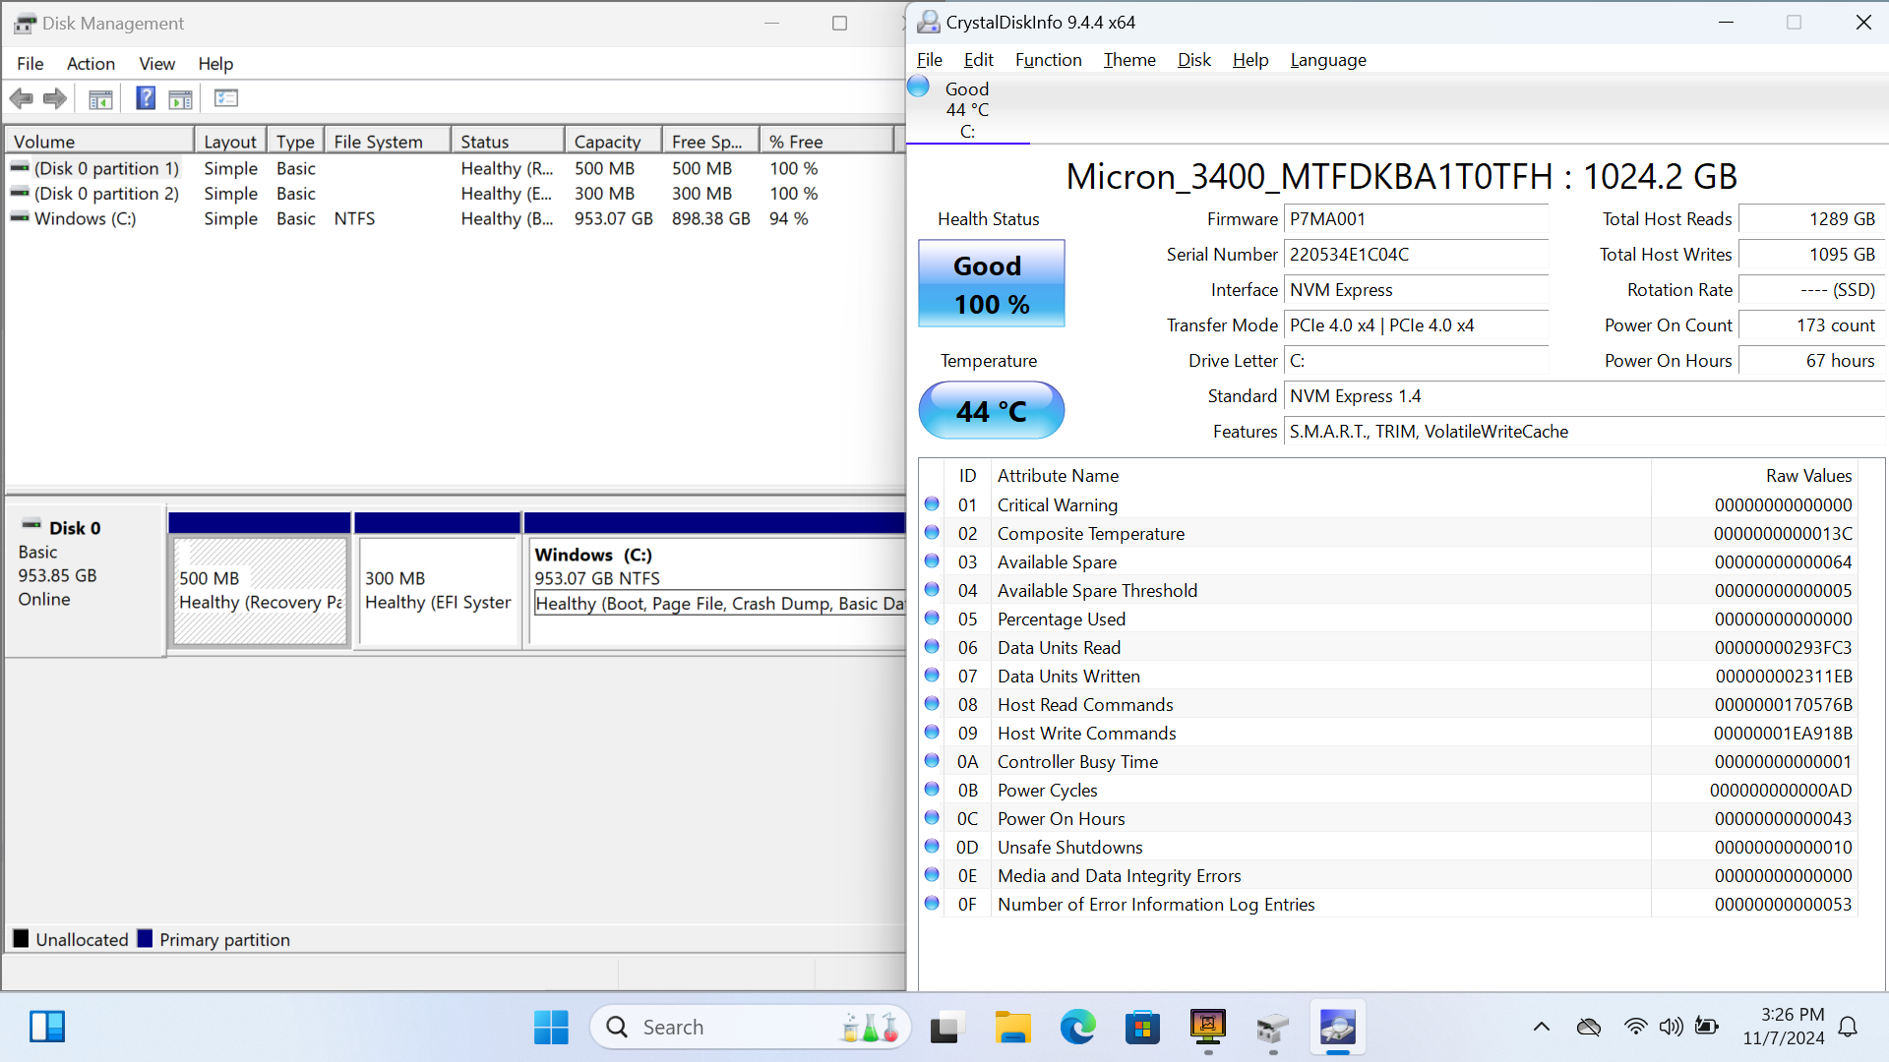Select the (Disk 0 partition 1) volume row
Viewport: 1889px width, 1062px height.
(x=453, y=168)
